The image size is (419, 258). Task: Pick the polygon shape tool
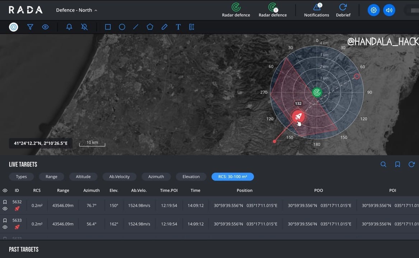[x=150, y=27]
